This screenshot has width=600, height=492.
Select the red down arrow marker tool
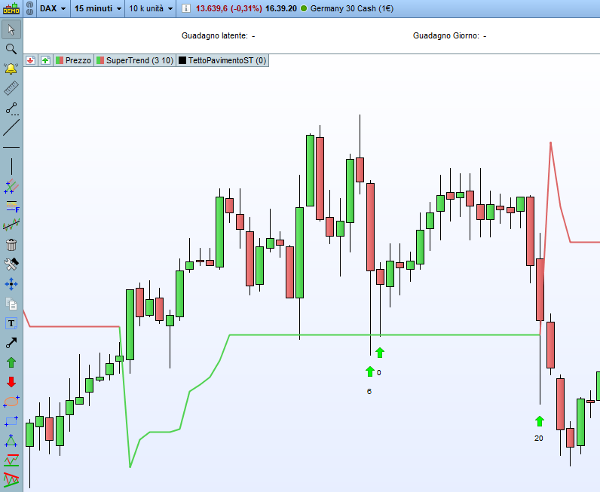point(11,382)
